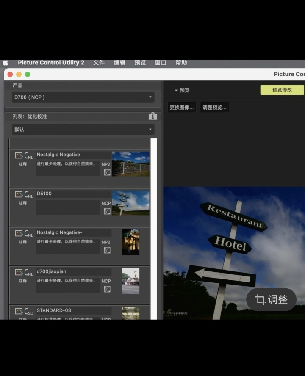Click the green zoom window button

(x=28, y=75)
